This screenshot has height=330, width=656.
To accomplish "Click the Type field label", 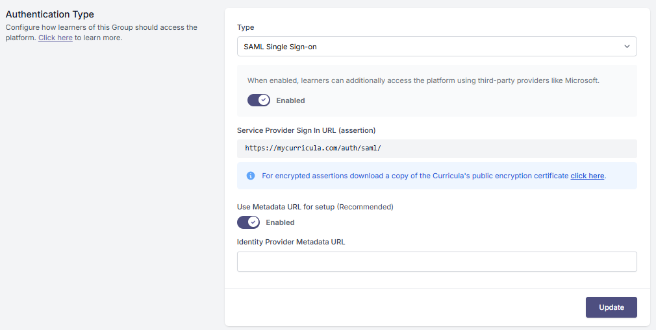I will 246,28.
